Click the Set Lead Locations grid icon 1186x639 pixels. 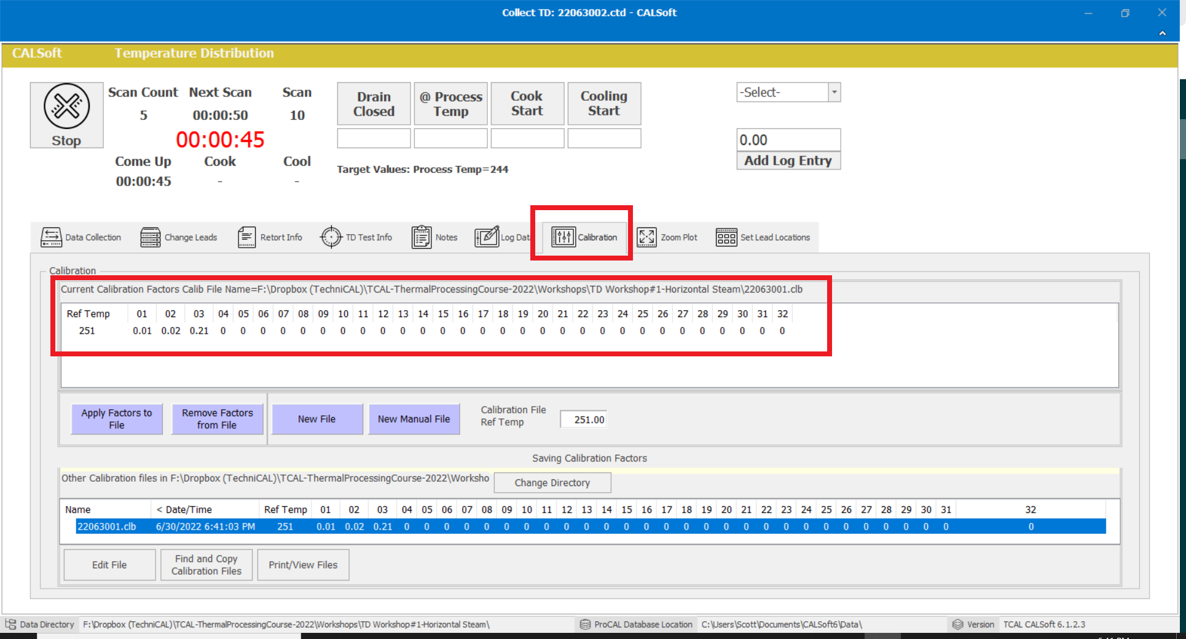point(726,237)
